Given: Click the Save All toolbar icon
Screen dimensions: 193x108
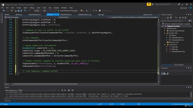Looking at the screenshot, I should coord(21,11).
